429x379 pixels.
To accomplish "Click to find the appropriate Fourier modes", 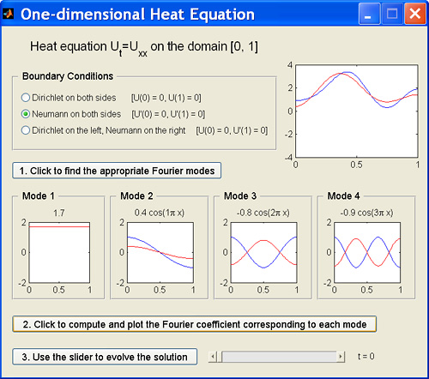I will coord(117,171).
